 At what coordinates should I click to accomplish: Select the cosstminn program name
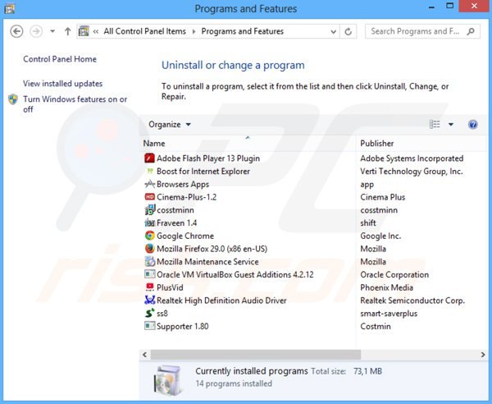[x=175, y=210]
